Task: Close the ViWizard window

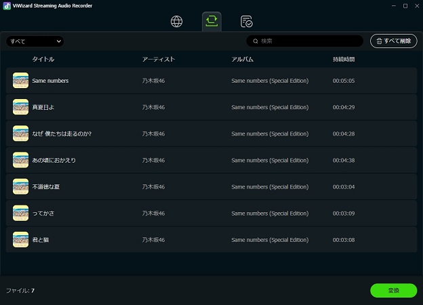Action: coord(417,5)
